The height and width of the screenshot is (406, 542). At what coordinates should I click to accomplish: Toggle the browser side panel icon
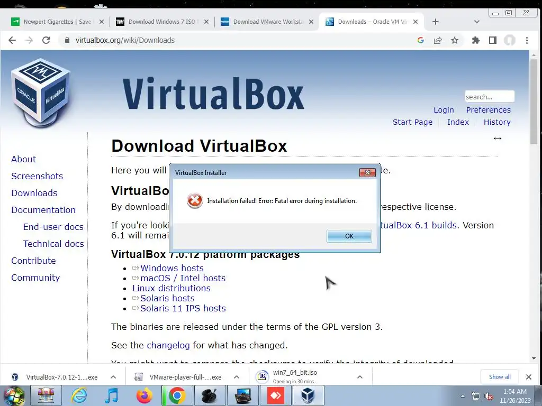(x=493, y=40)
